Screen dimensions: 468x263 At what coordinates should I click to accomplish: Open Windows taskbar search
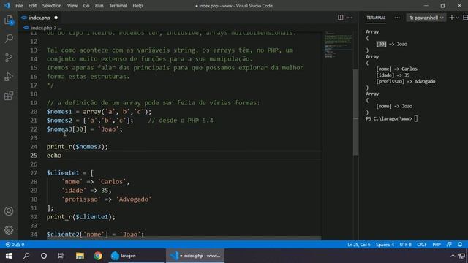coord(26,256)
